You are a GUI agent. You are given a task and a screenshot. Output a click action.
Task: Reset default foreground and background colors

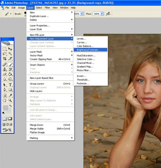(x=4, y=113)
